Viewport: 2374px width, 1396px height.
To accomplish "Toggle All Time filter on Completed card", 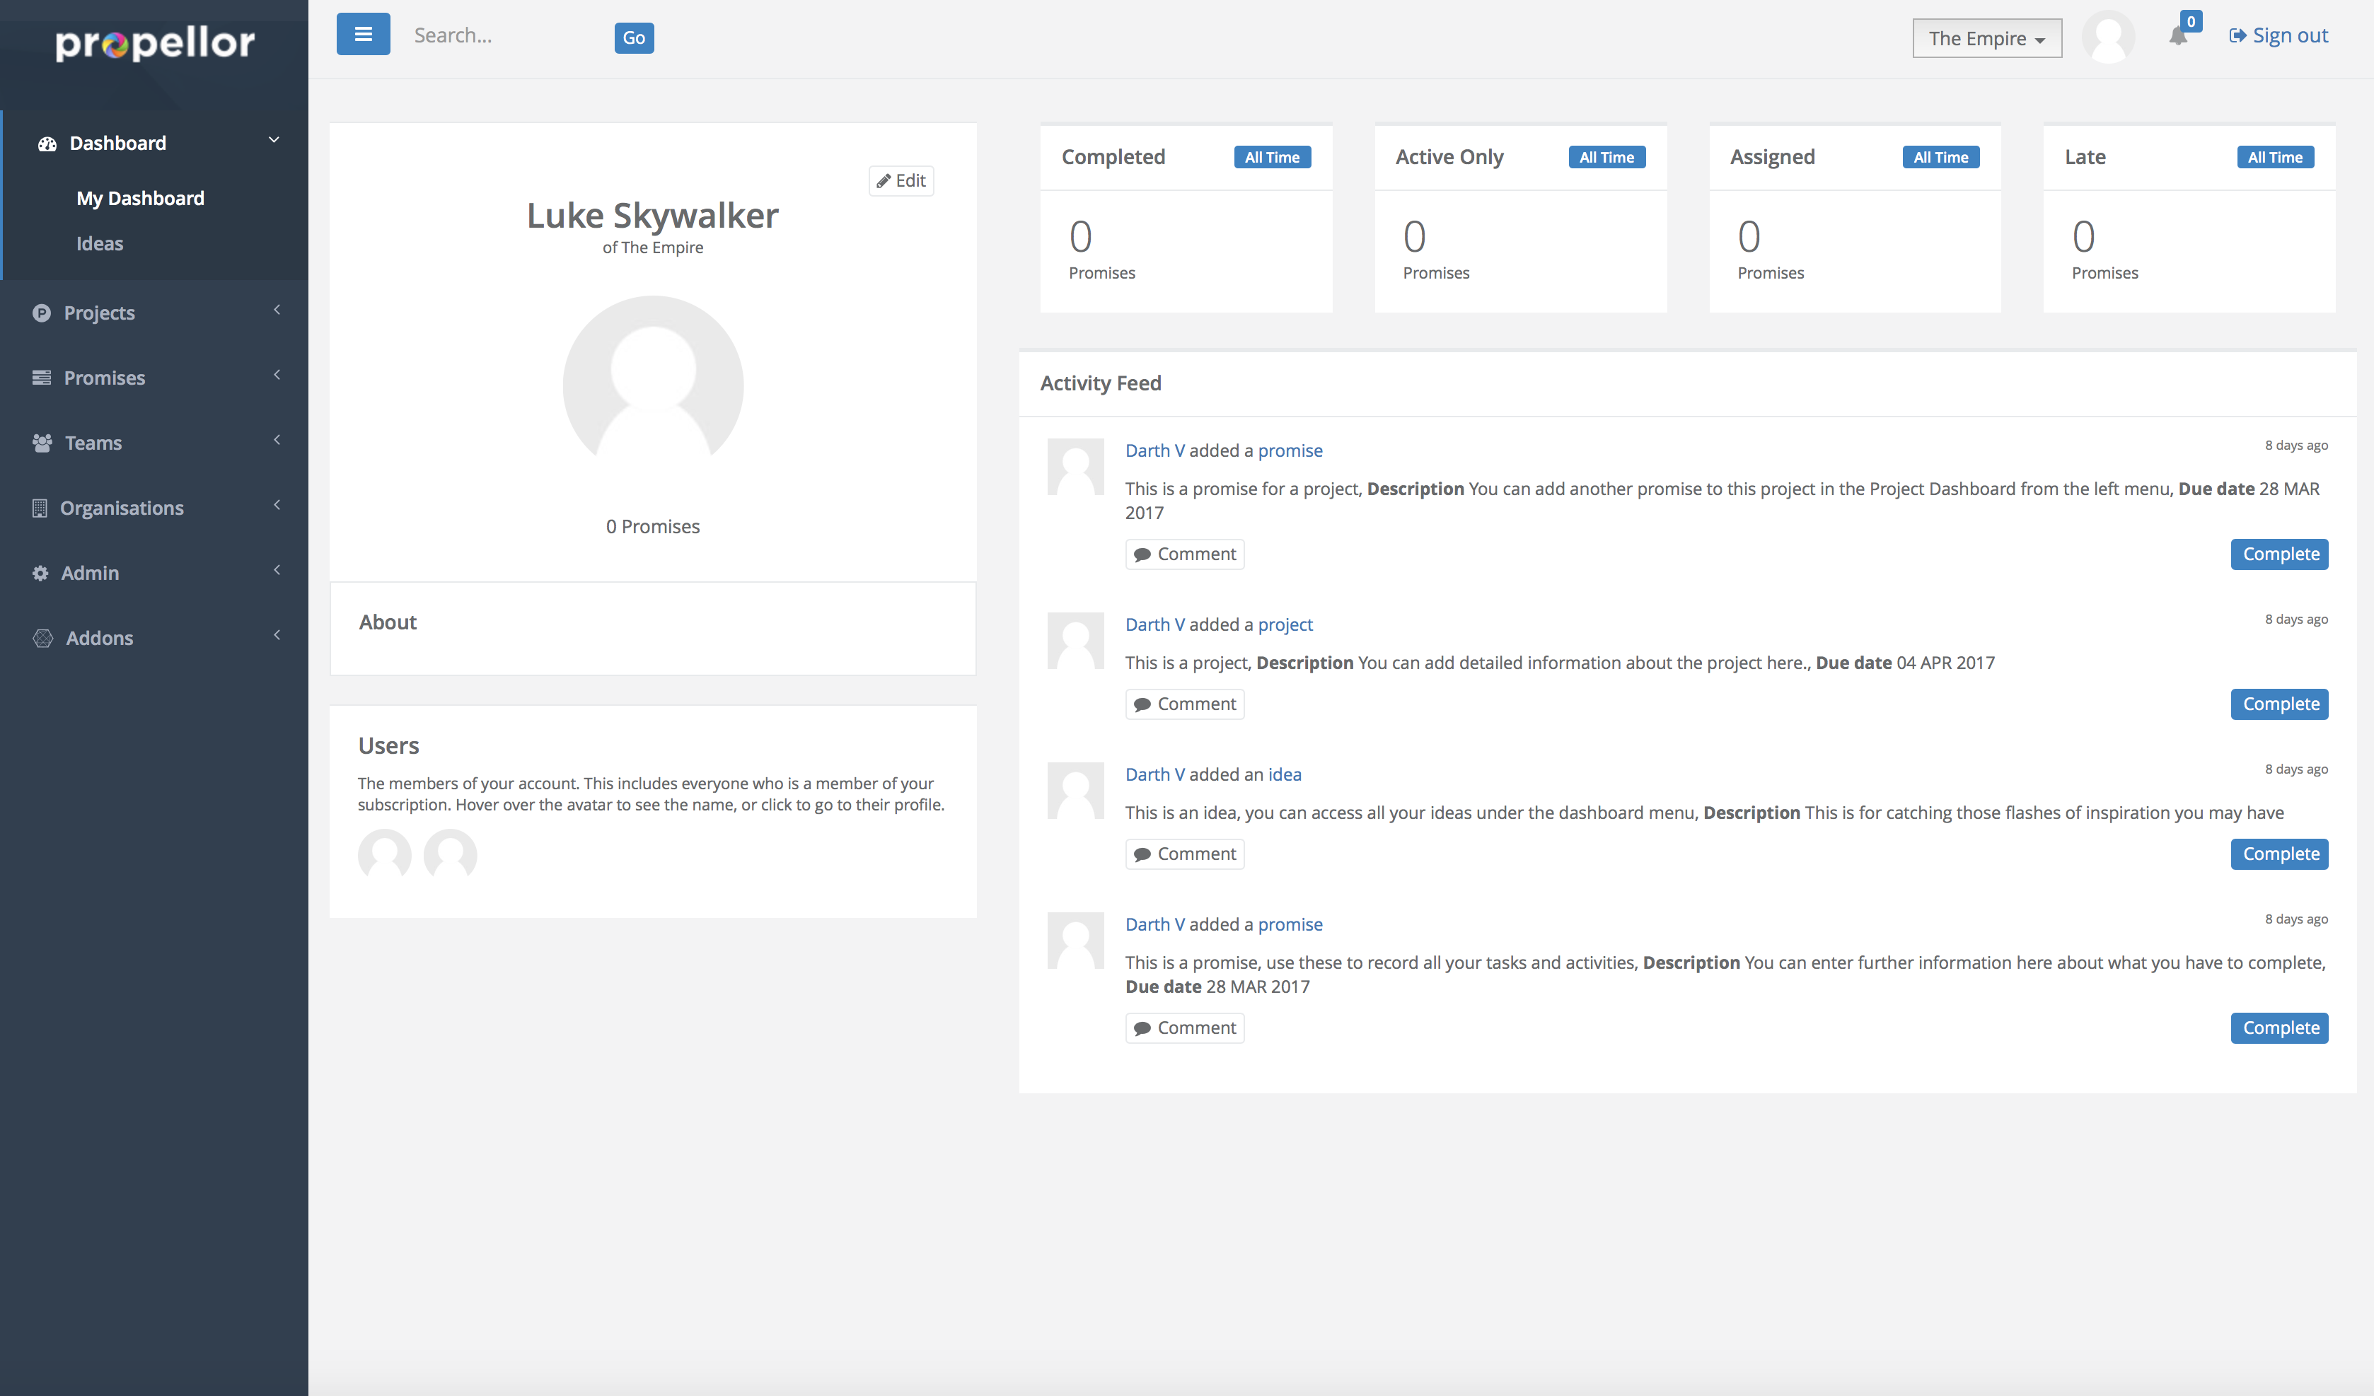I will (1271, 157).
